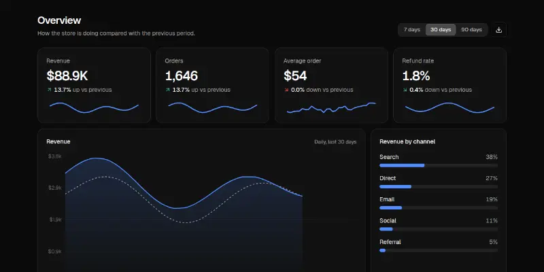Select the 30 days range

[x=441, y=30]
